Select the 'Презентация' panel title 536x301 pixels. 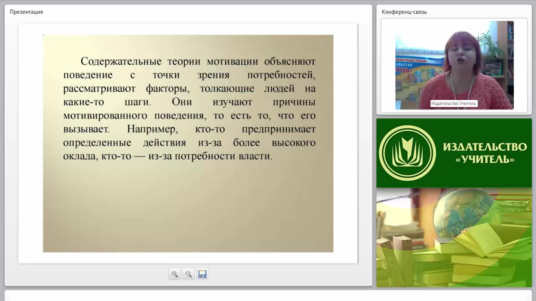tap(26, 12)
